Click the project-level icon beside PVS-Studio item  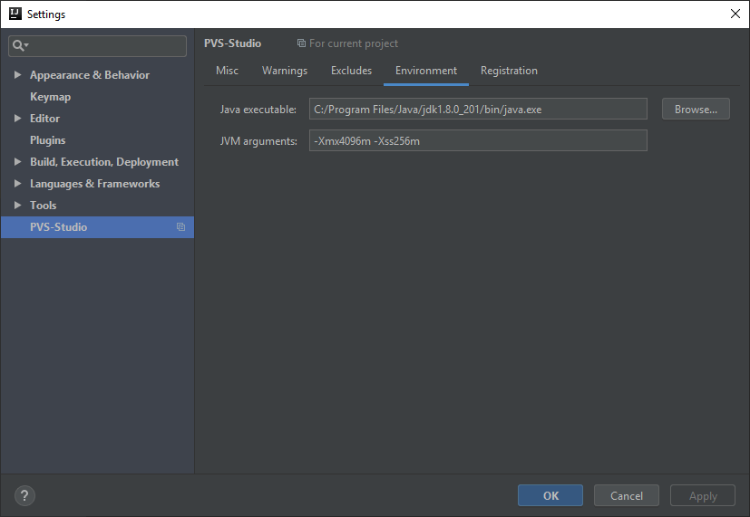coord(180,227)
